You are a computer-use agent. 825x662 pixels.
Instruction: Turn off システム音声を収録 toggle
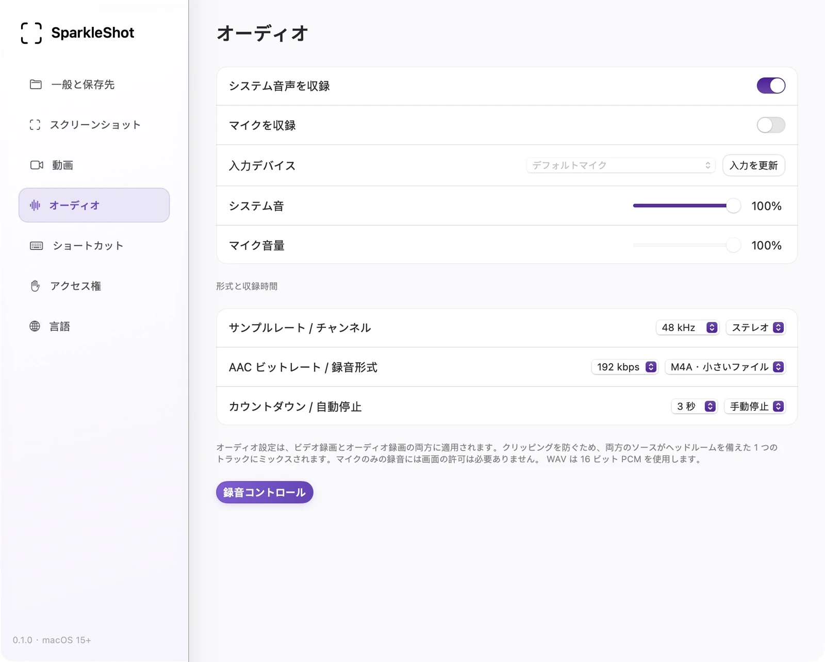pos(771,86)
